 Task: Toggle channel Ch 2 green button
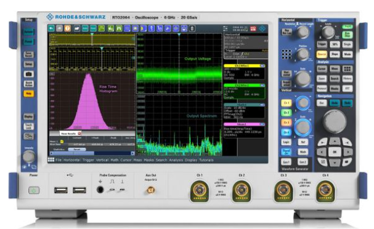[287, 113]
